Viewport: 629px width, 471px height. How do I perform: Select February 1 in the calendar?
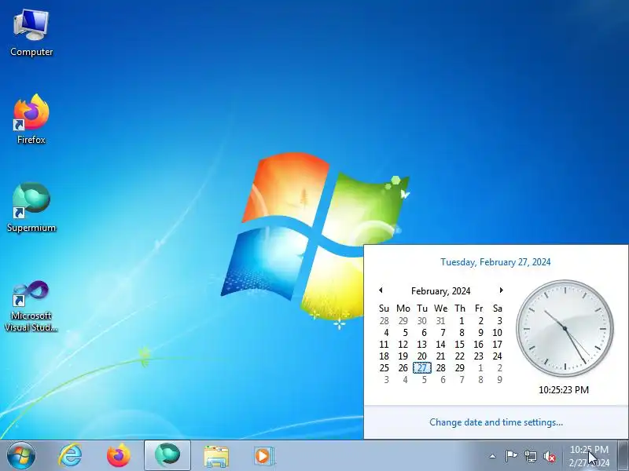(462, 321)
